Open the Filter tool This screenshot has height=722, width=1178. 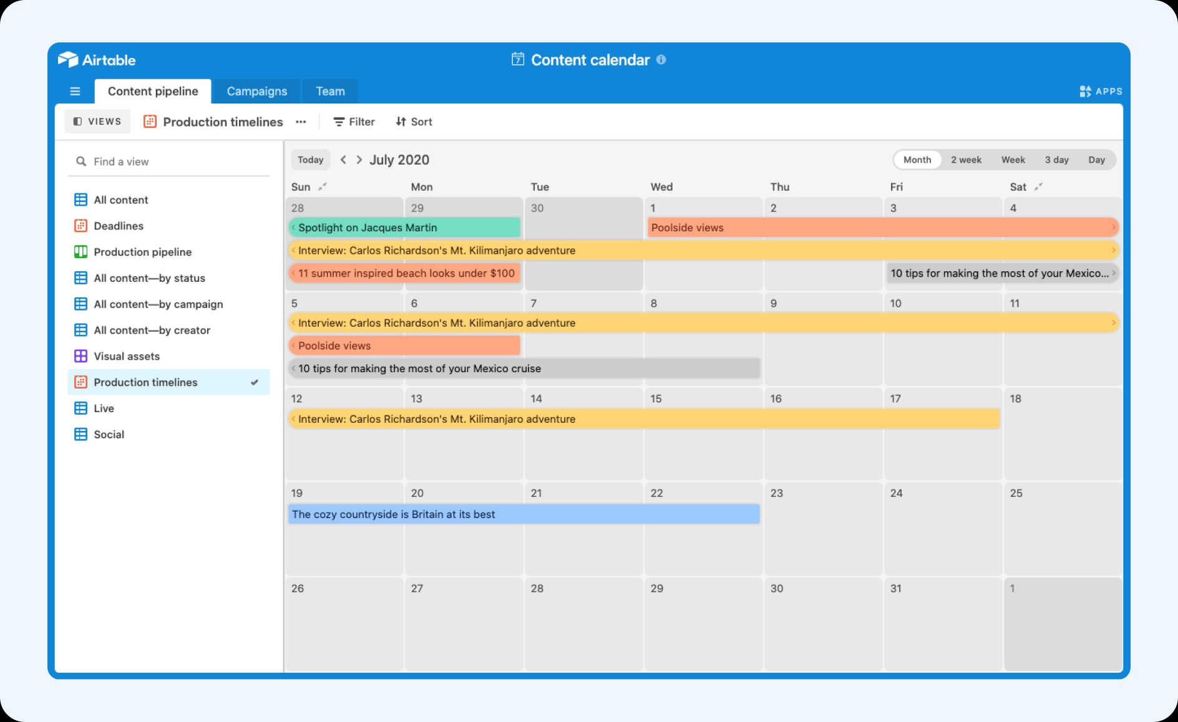(354, 122)
